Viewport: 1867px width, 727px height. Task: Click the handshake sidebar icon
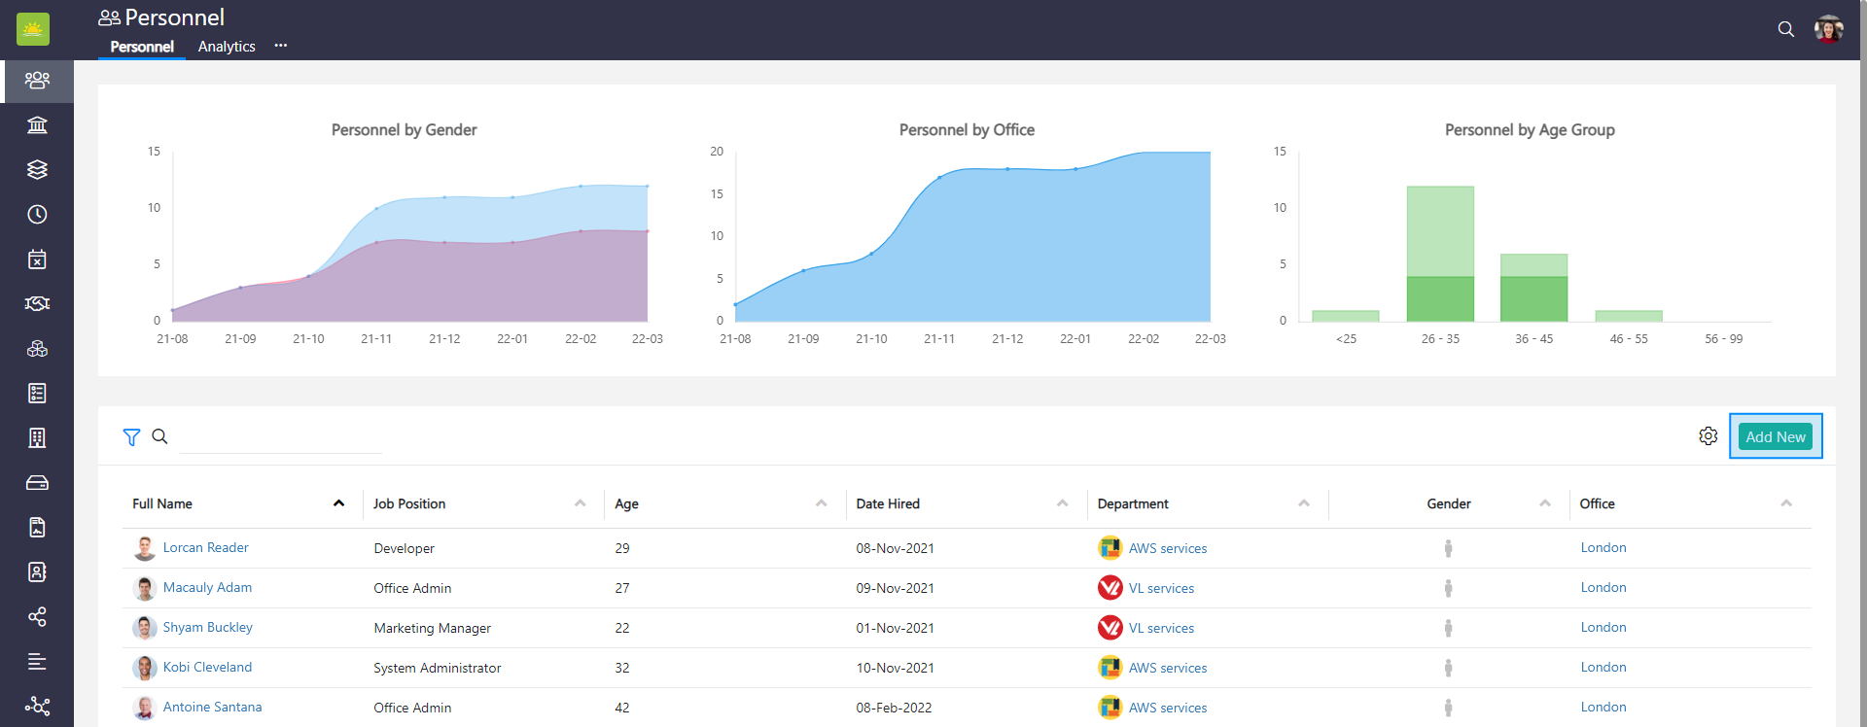pos(37,304)
